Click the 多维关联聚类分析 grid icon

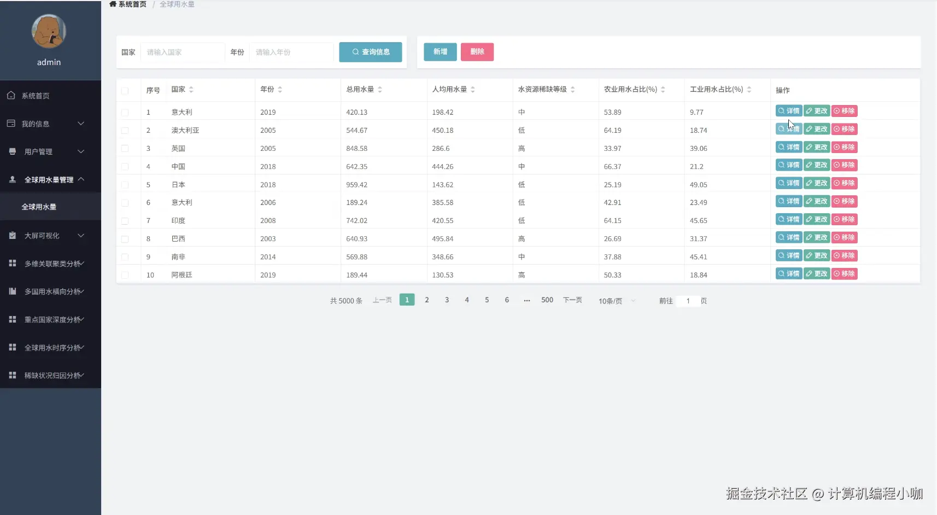click(x=13, y=263)
